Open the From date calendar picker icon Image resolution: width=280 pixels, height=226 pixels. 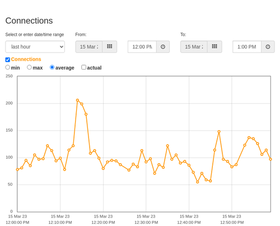(x=110, y=47)
